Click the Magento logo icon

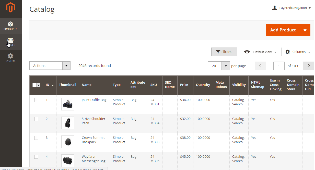[10, 8]
